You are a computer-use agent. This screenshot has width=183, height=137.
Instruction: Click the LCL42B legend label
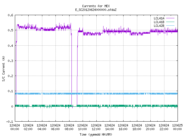pyautogui.click(x=159, y=26)
